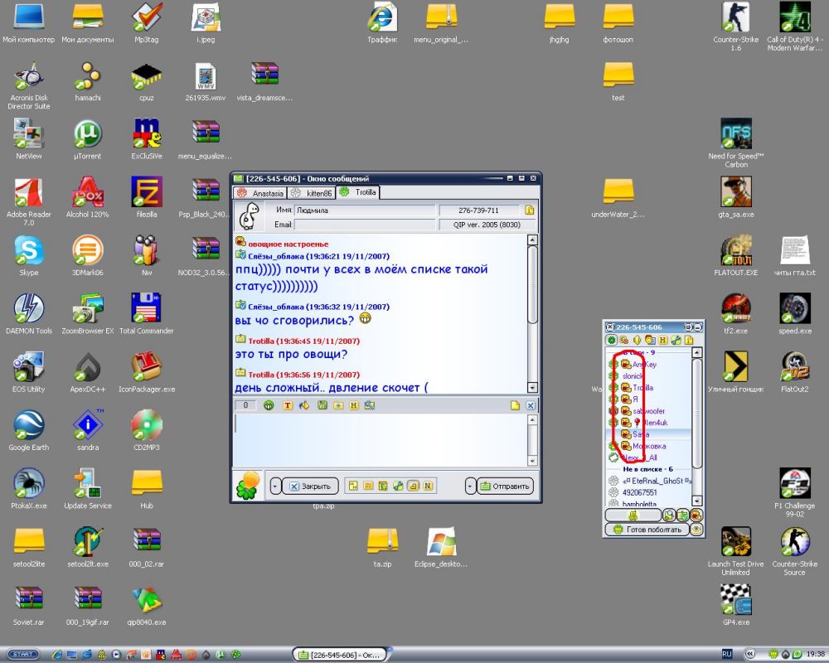This screenshot has height=663, width=829.
Task: Open dropdown arrow left of Отправить button
Action: pos(471,486)
